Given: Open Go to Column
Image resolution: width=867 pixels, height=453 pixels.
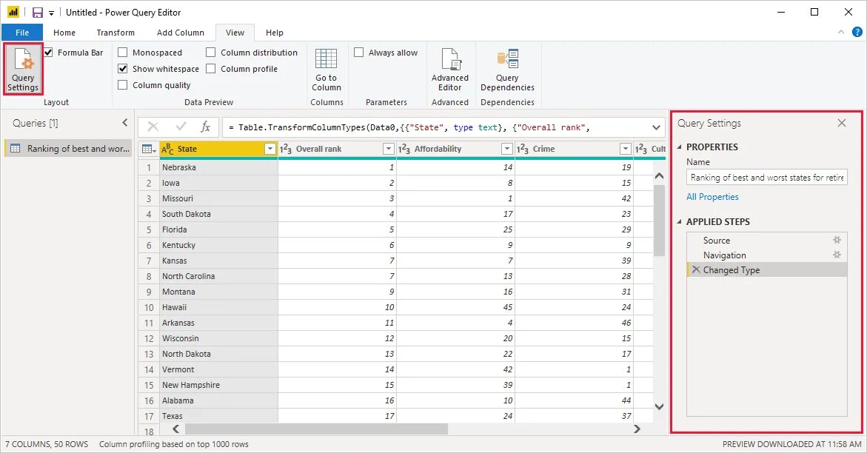Looking at the screenshot, I should [x=327, y=70].
